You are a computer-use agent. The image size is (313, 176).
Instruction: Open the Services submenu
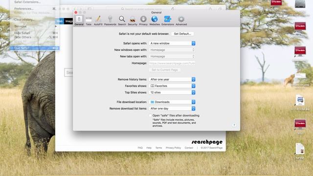(35, 26)
